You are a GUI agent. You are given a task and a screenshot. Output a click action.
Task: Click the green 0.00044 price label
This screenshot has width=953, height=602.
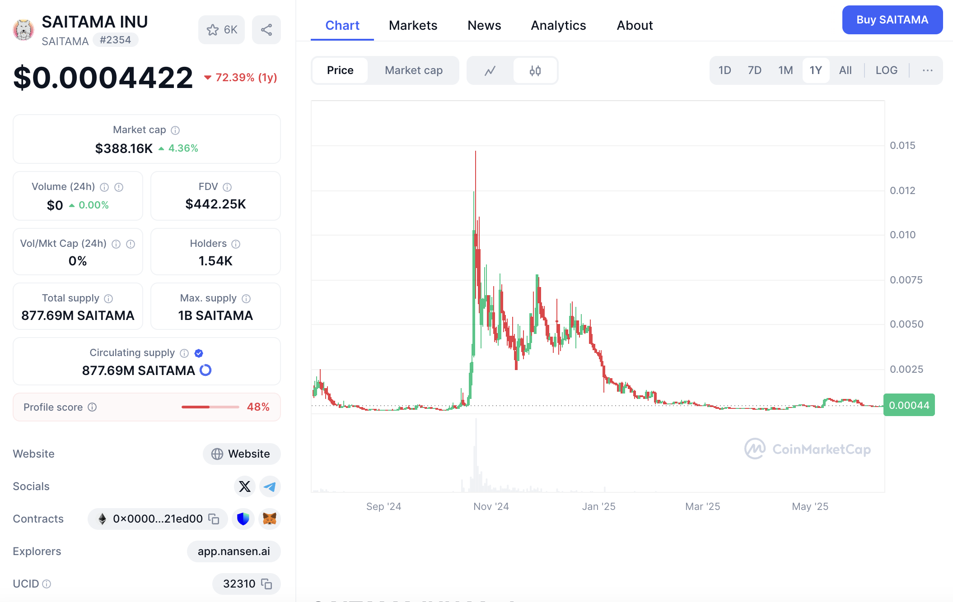(909, 405)
